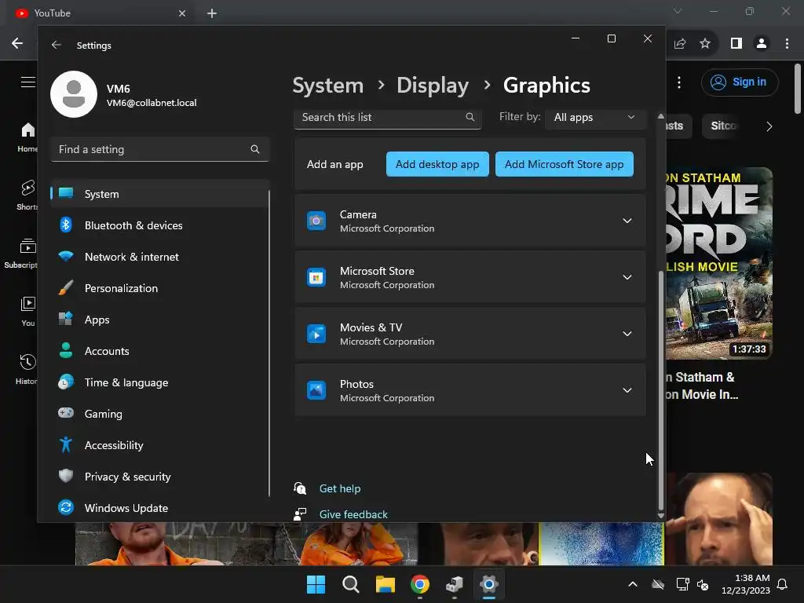Click Add Microsoft Store app button

(564, 164)
